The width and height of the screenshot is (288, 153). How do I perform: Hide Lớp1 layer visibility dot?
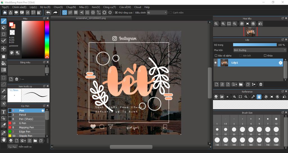[x=215, y=63]
